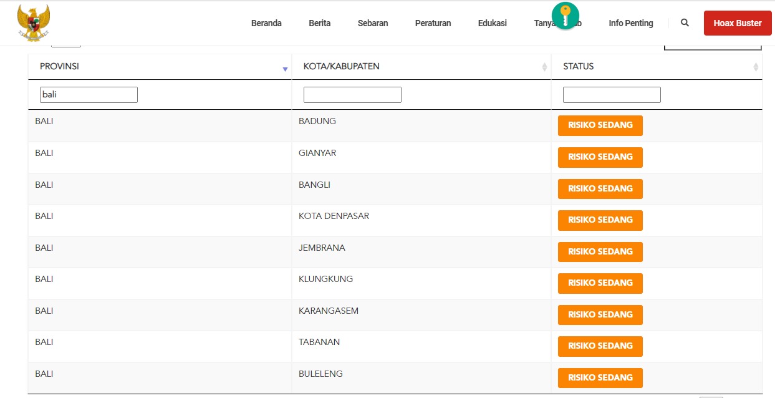Open the Sebaran menu item
Viewport: 775px width, 398px height.
[x=373, y=23]
